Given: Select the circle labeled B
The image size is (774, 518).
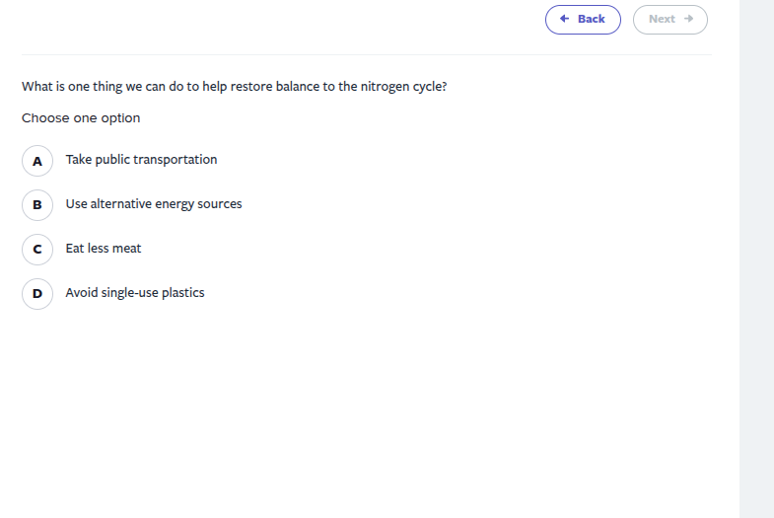Looking at the screenshot, I should (37, 205).
